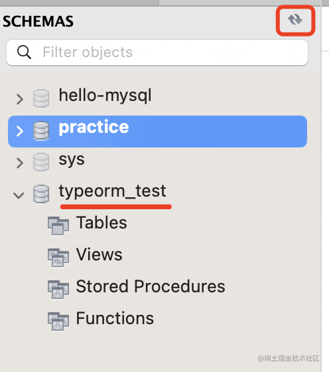This screenshot has width=329, height=372.
Task: Expand the hello-mysql schema
Action: point(20,99)
